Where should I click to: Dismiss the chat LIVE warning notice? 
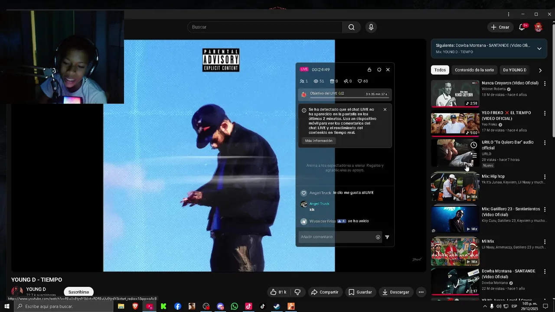point(385,110)
